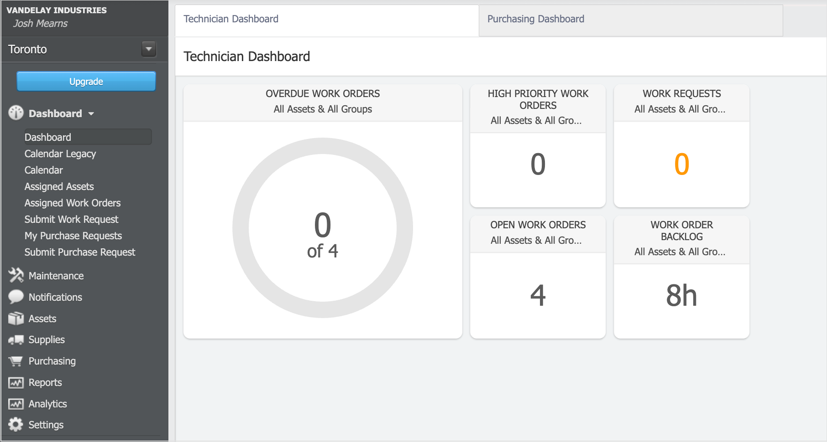This screenshot has width=827, height=442.
Task: Click the Analytics graph icon
Action: [15, 404]
